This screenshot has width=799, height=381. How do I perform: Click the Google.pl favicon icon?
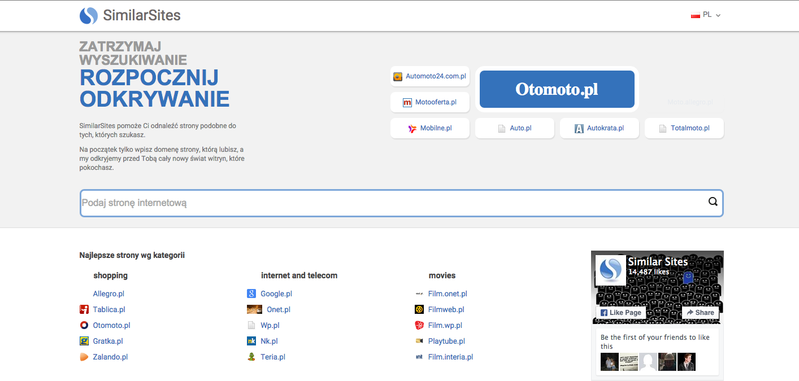pyautogui.click(x=251, y=294)
